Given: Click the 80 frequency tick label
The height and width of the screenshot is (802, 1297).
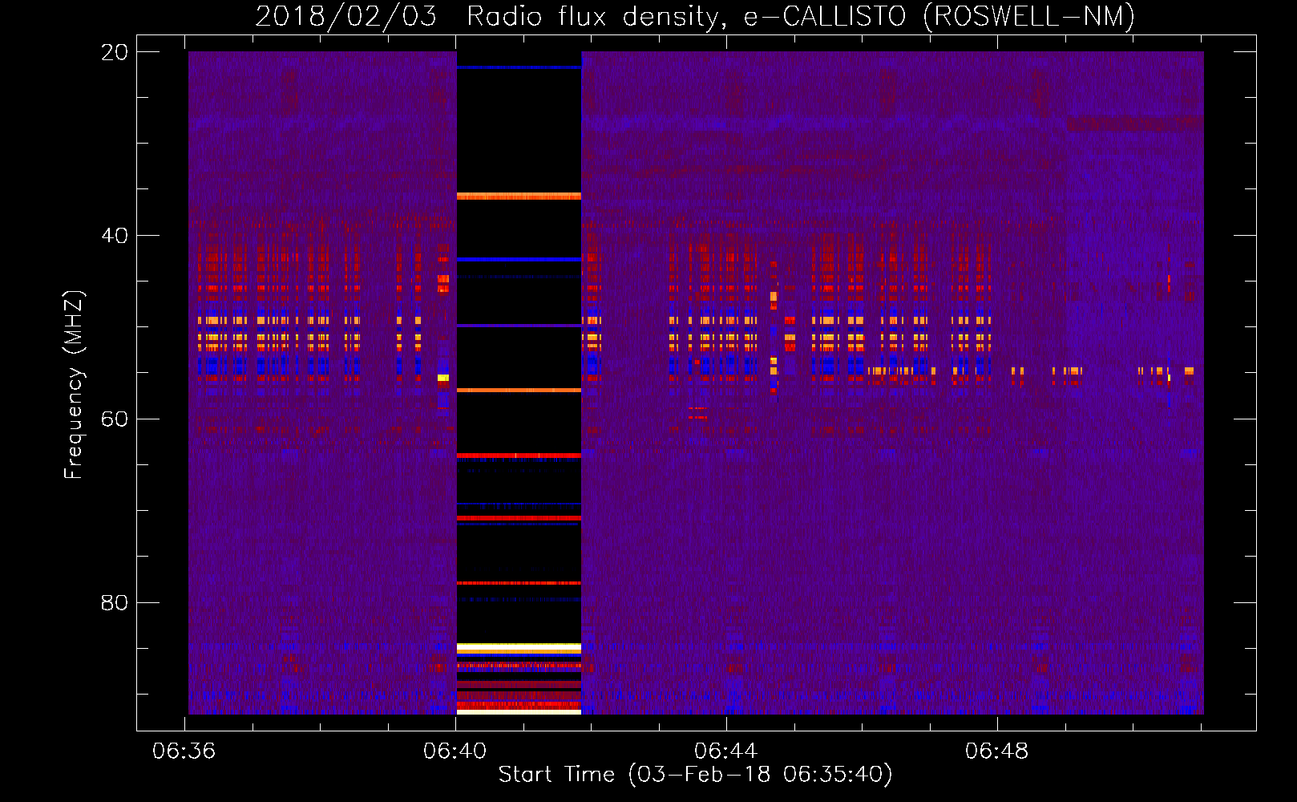Looking at the screenshot, I should (115, 602).
